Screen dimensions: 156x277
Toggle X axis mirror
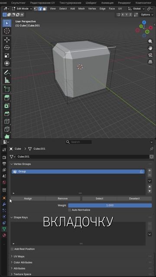tap(123, 15)
